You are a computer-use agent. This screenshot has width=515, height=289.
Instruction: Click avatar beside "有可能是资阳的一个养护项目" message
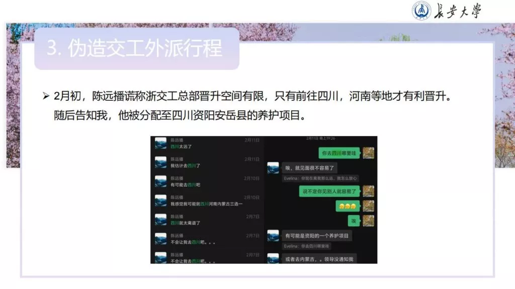(x=273, y=235)
